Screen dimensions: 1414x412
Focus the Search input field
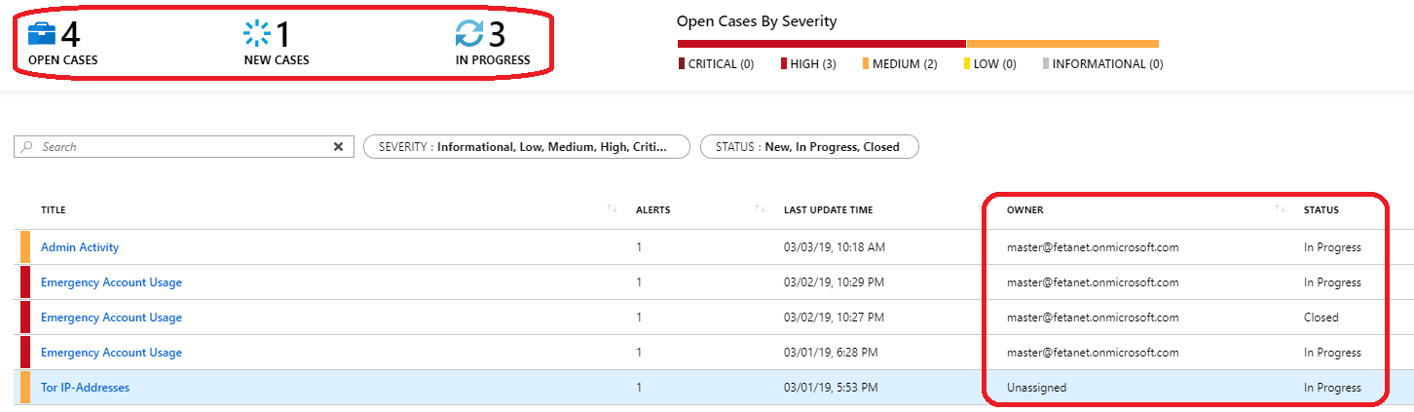pos(184,147)
